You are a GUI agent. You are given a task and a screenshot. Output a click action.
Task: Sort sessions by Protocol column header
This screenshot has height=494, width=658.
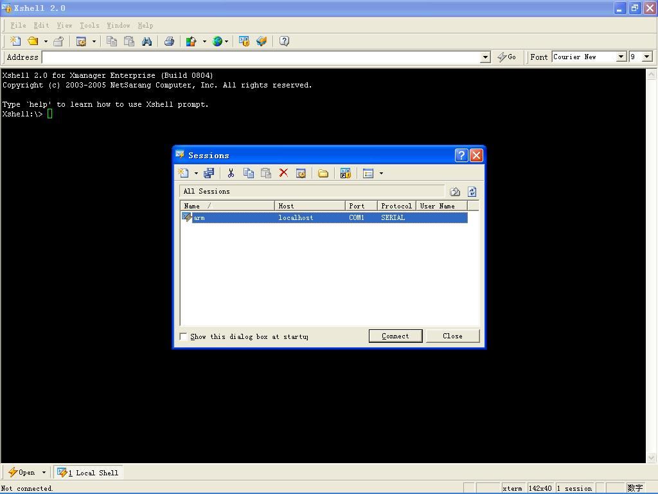pos(396,206)
